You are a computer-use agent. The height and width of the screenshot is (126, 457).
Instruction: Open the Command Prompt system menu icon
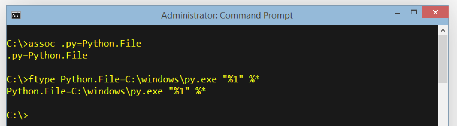16,15
